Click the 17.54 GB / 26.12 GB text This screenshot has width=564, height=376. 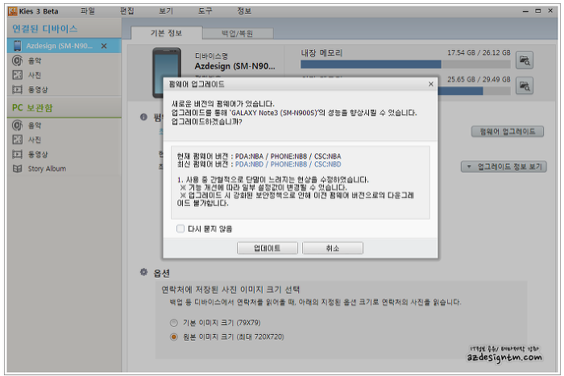coord(479,53)
